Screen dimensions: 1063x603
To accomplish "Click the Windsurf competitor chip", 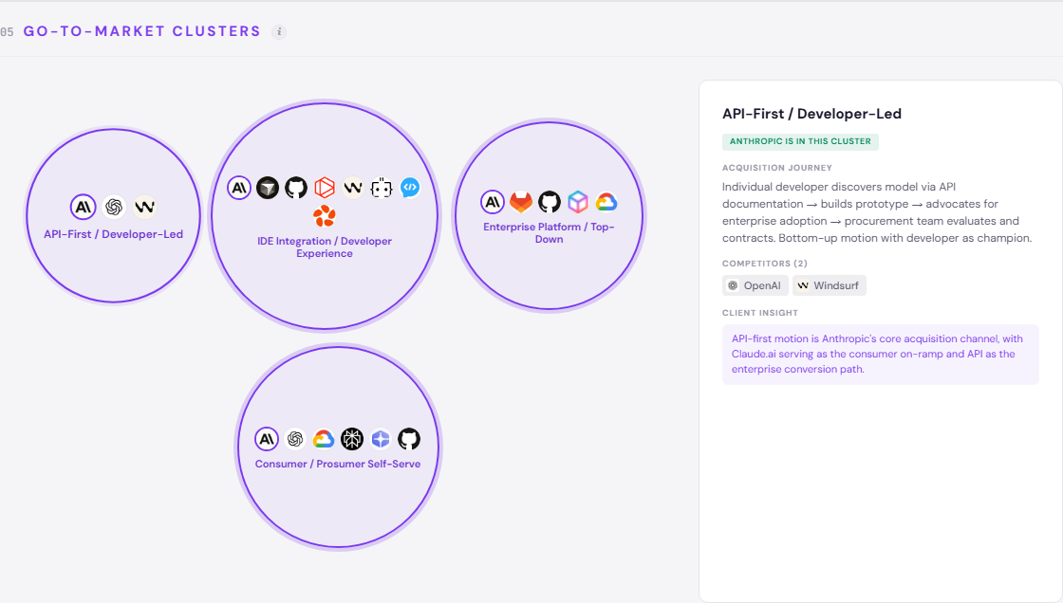I will coord(830,285).
